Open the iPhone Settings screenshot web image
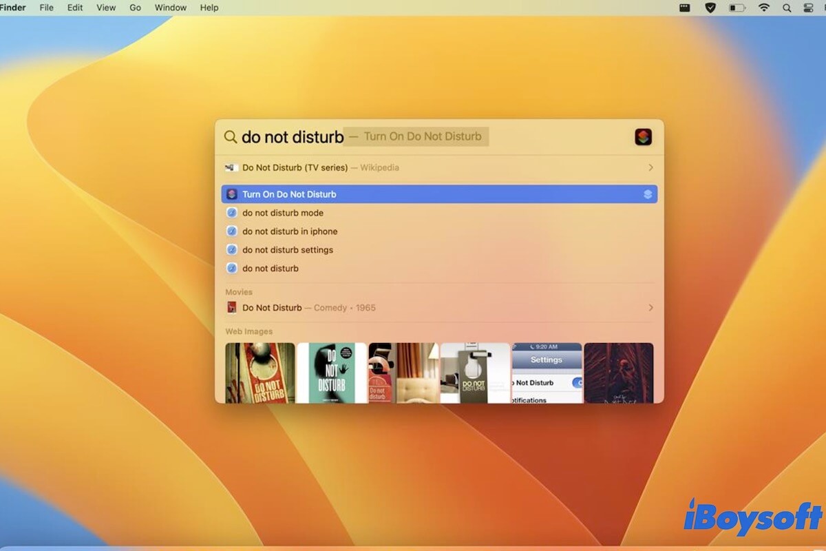Screen dimensions: 826x551 point(547,373)
